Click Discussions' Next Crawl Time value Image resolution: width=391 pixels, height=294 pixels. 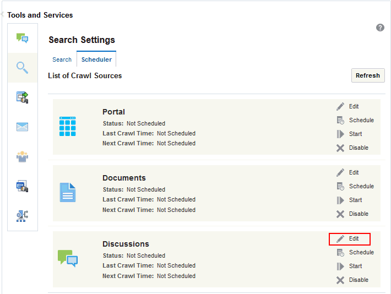pos(176,276)
